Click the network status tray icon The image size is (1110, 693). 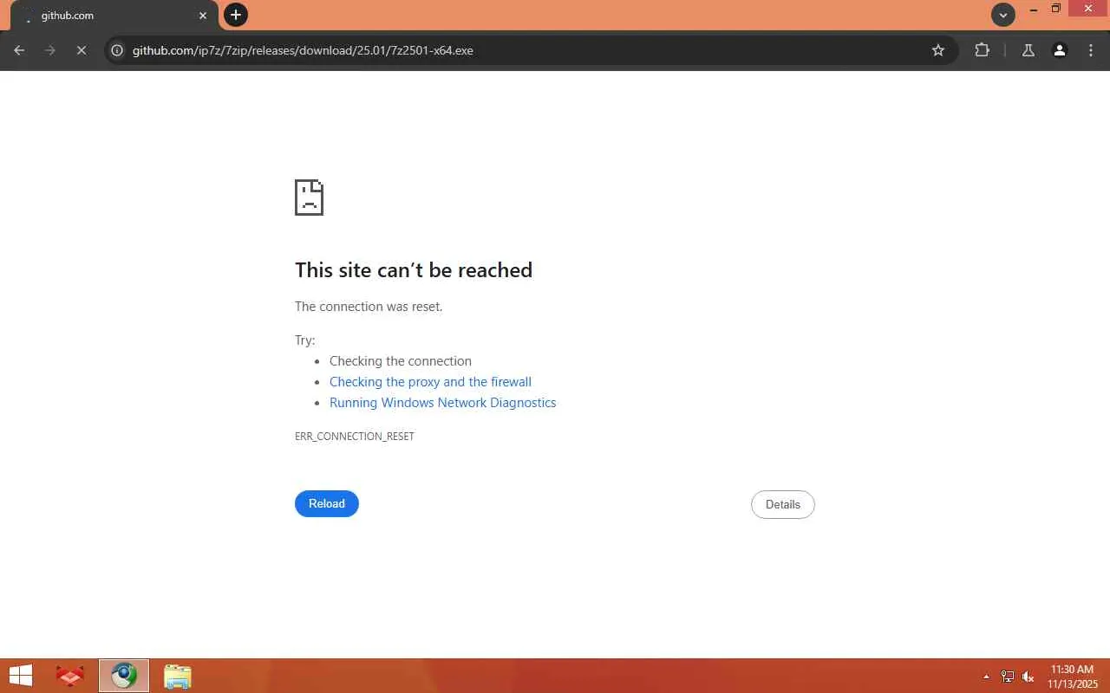tap(1008, 677)
